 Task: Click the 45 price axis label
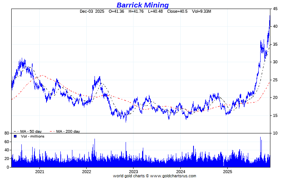tap(275, 9)
